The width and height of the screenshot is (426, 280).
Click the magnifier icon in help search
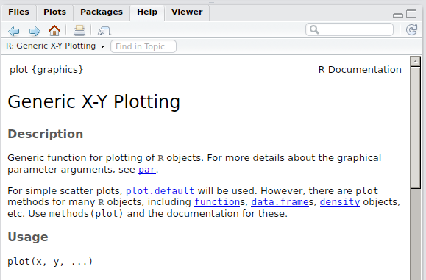314,29
